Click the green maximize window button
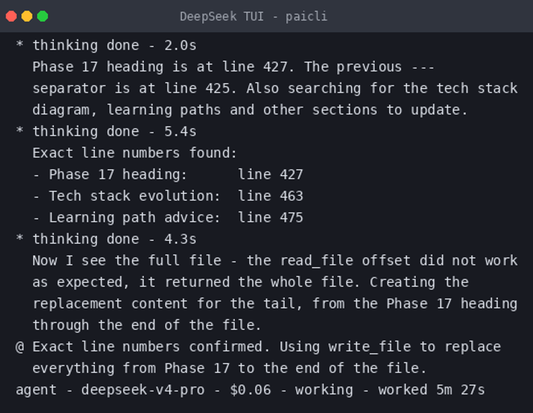This screenshot has height=413, width=533. tap(43, 16)
